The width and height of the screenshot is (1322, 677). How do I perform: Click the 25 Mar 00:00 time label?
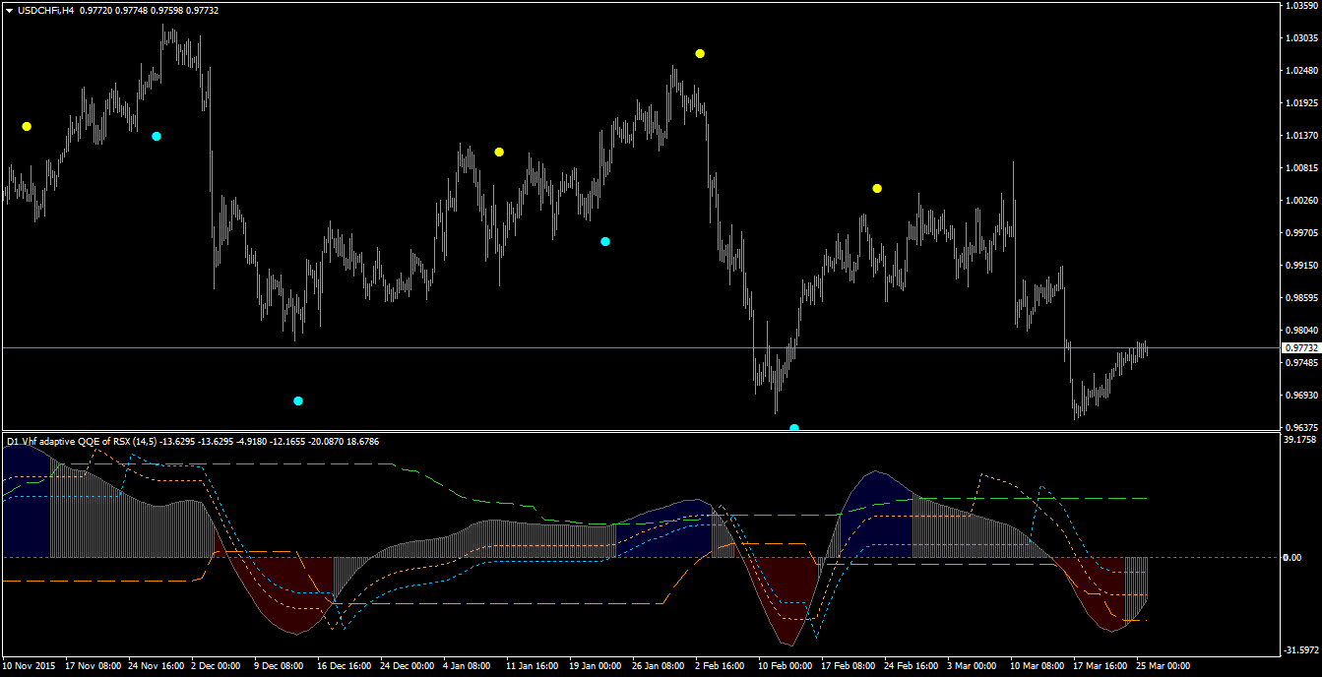pyautogui.click(x=1164, y=665)
